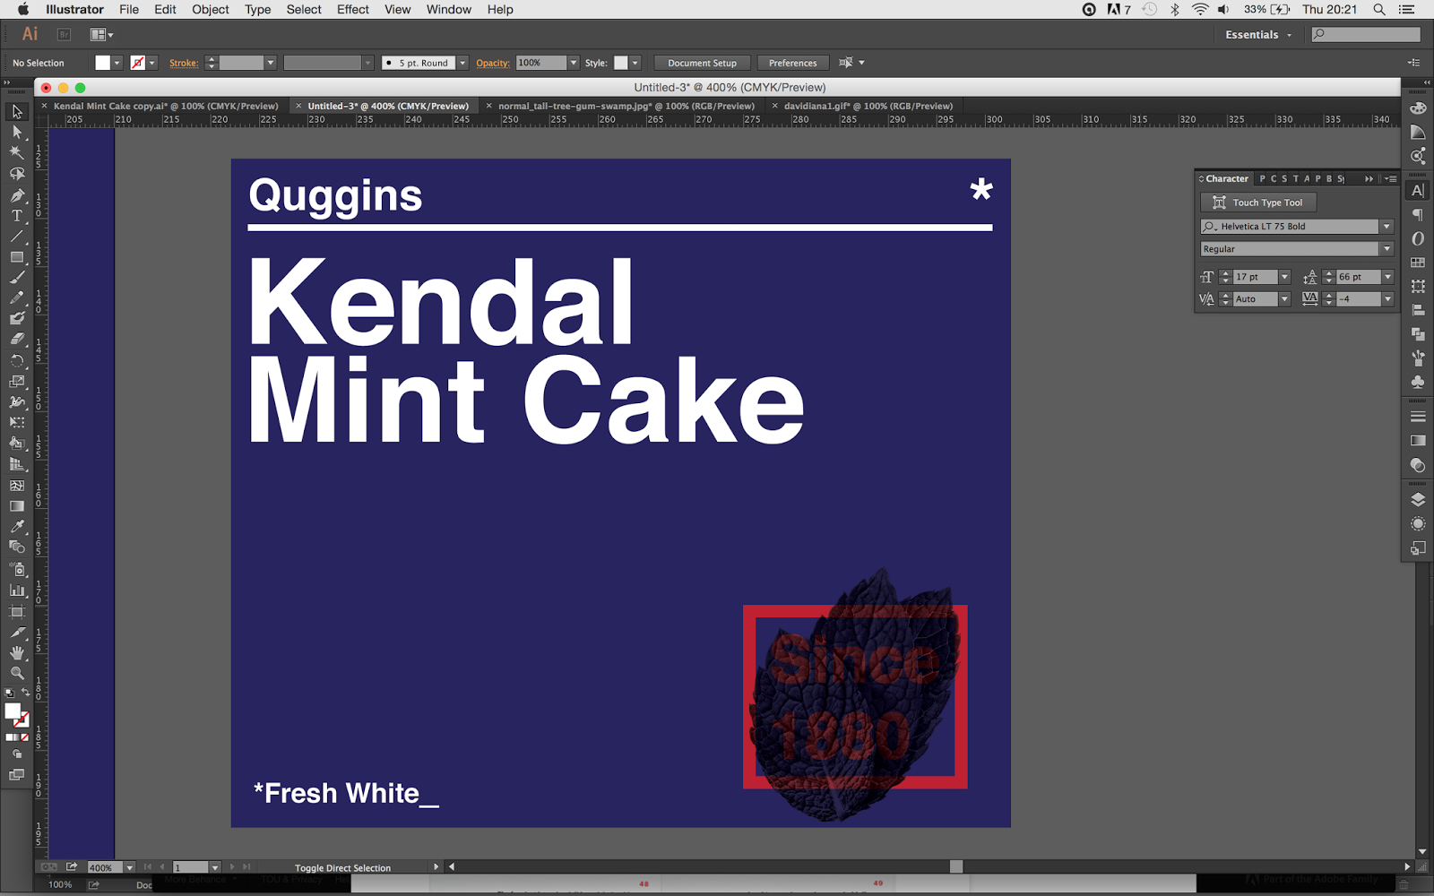Click the Opacity label link
Image resolution: width=1434 pixels, height=896 pixels.
(493, 63)
